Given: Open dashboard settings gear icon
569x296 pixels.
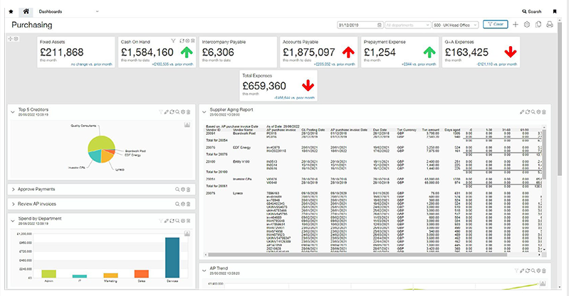Looking at the screenshot, I should (527, 25).
